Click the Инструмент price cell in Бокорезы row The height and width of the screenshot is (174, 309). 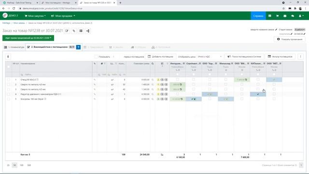[x=178, y=99]
